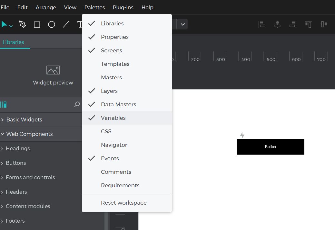The height and width of the screenshot is (230, 335).
Task: Align selection to right edges
Action: point(293,24)
